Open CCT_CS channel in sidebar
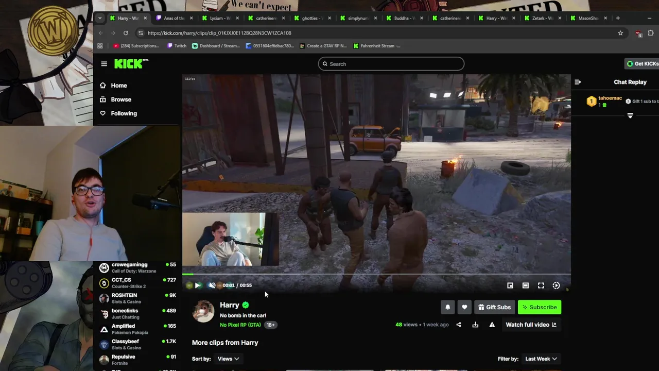Screen dimensions: 659x371 pos(138,283)
